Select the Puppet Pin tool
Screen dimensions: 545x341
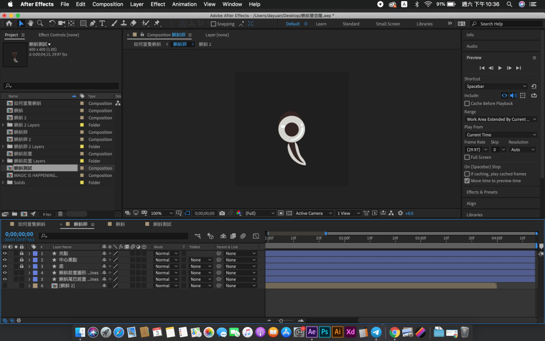pos(157,23)
